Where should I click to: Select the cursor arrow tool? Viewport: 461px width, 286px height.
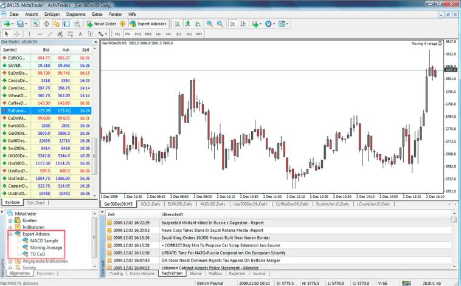tap(6, 35)
